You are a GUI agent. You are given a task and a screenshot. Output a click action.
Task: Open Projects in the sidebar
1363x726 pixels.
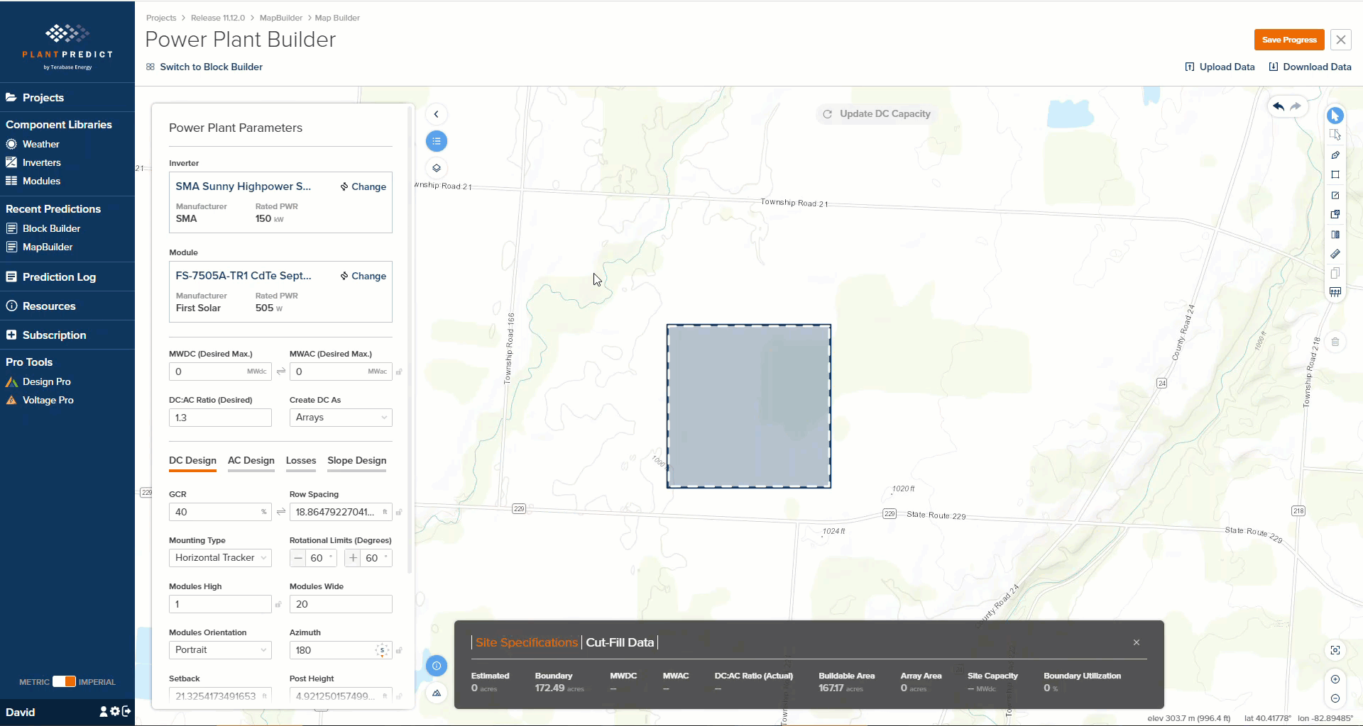[43, 98]
